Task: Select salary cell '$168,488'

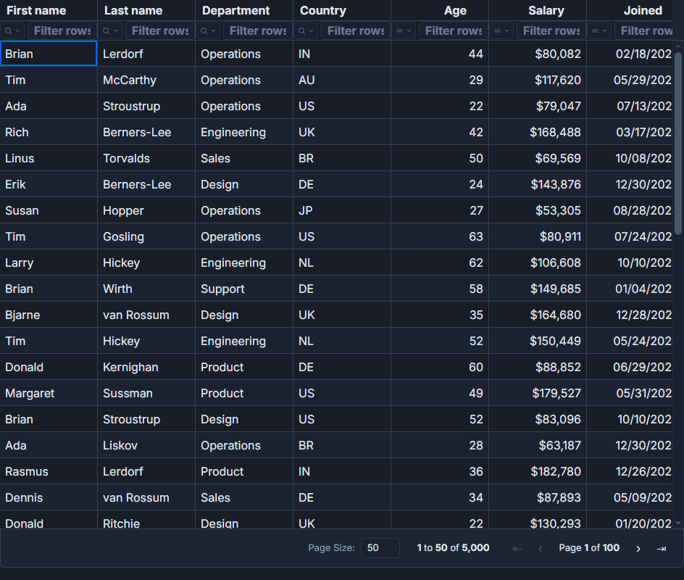Action: click(x=537, y=132)
